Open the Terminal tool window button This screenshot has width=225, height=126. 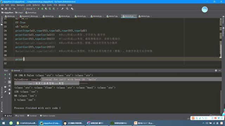[32, 116]
